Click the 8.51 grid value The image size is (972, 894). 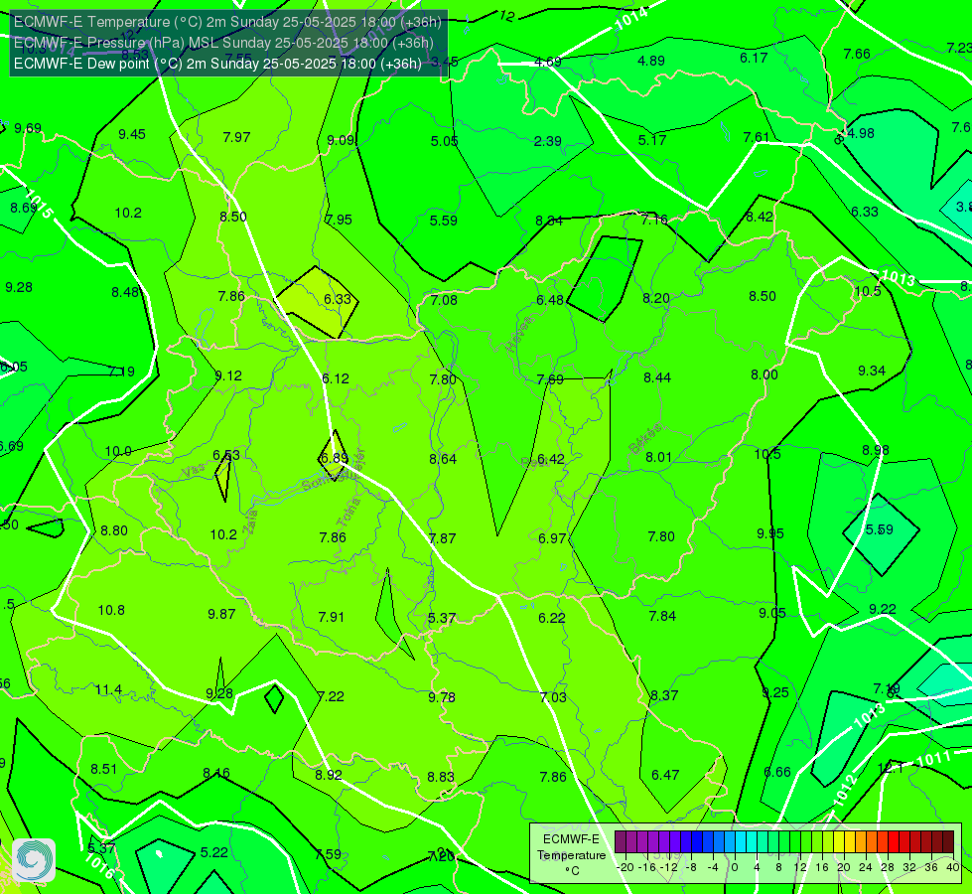coord(103,769)
